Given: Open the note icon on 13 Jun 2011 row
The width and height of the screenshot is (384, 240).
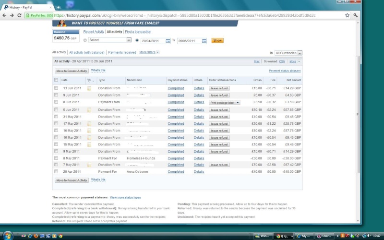Looking at the screenshot, I should coord(89,88).
